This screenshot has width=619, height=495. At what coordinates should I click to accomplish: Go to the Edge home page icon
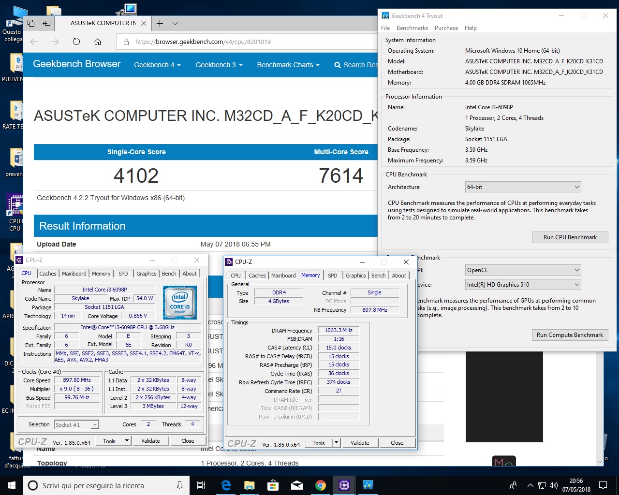(x=98, y=42)
